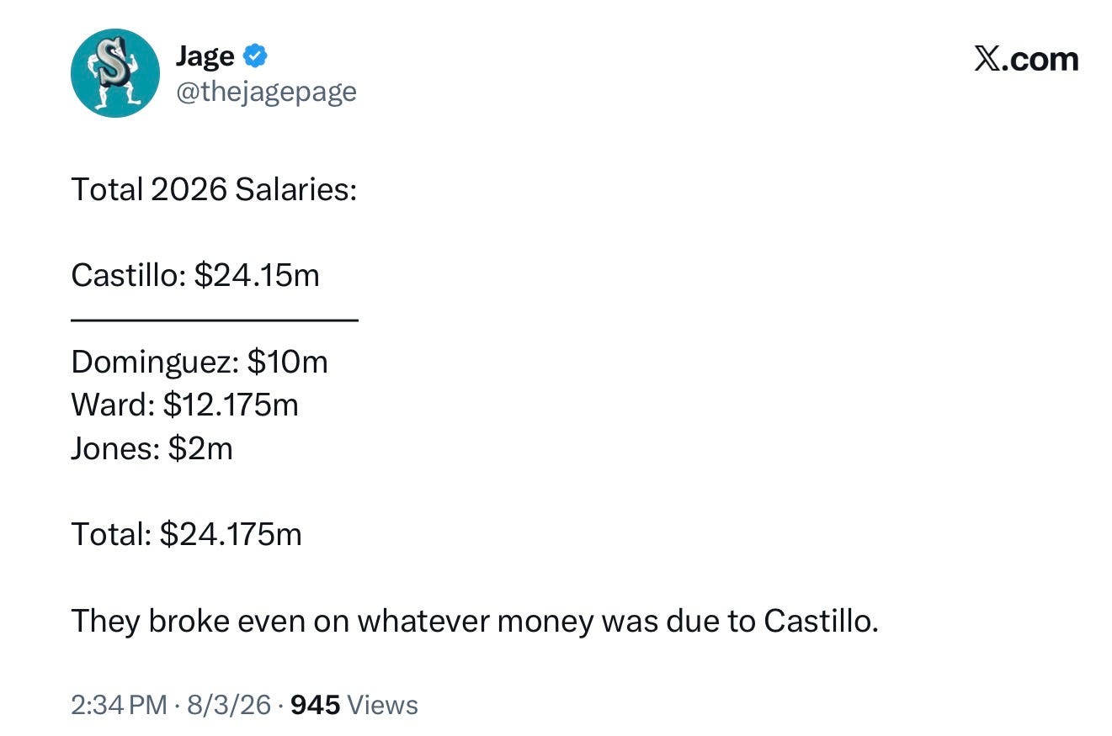Click the 945 Views count

pos(354,704)
